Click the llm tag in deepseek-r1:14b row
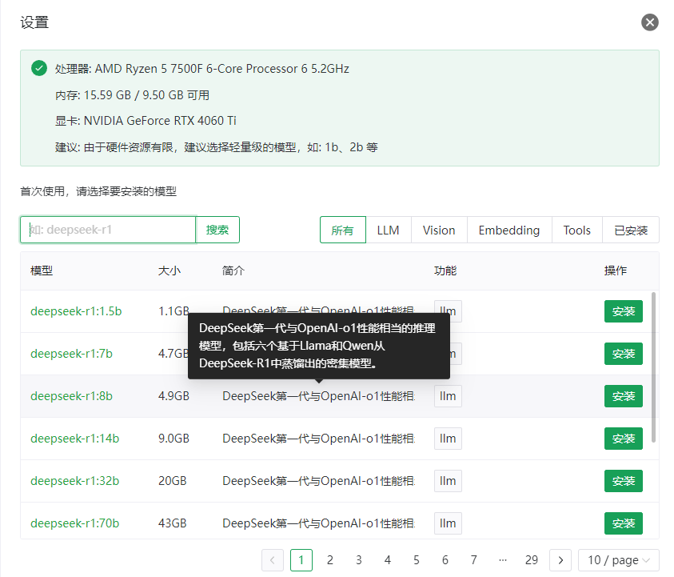The width and height of the screenshot is (674, 577). tap(448, 439)
